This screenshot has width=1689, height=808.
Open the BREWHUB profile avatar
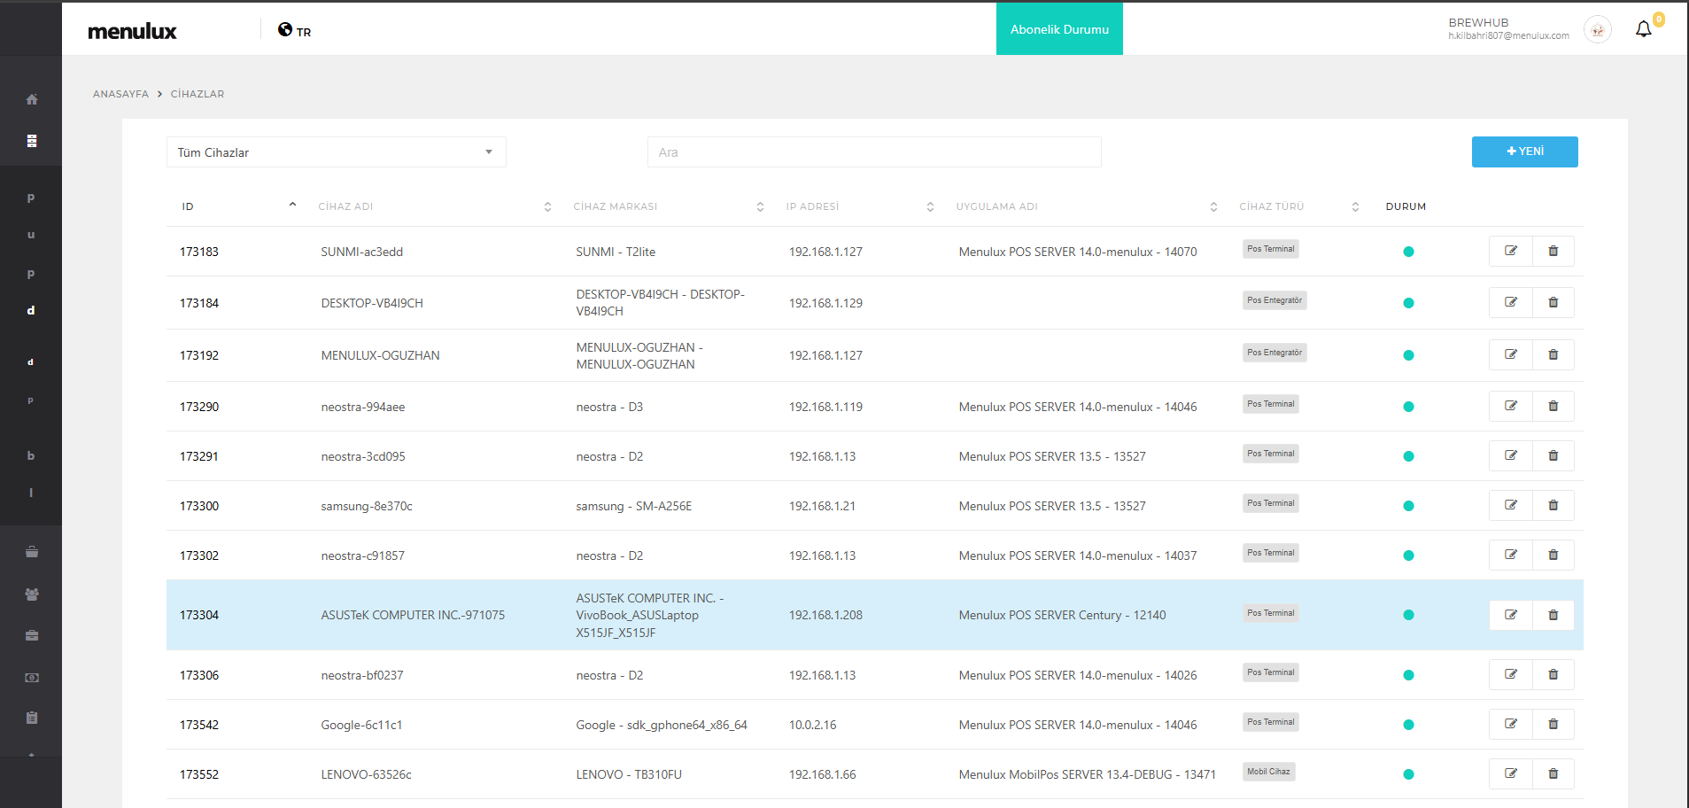click(x=1597, y=30)
